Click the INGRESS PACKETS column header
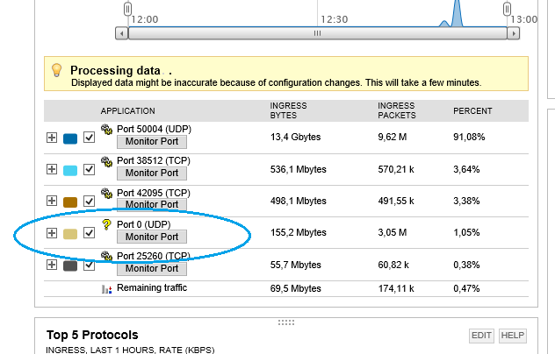555x354 pixels. coord(397,110)
